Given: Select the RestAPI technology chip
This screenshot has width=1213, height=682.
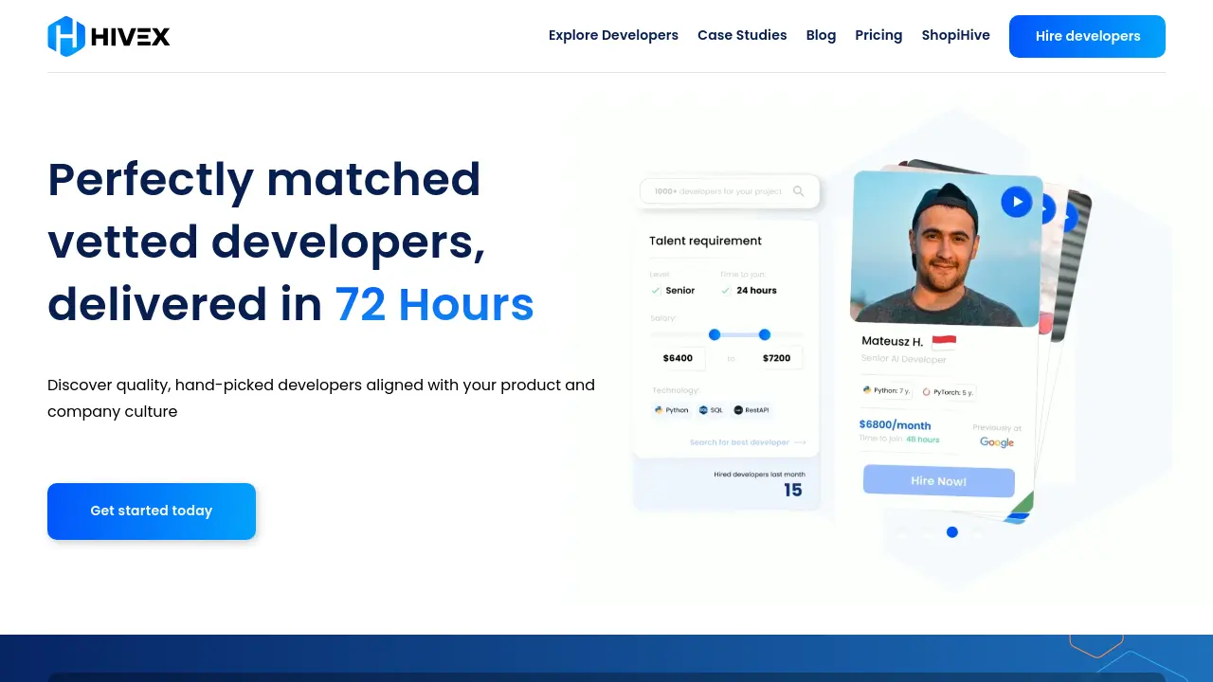Looking at the screenshot, I should [751, 410].
